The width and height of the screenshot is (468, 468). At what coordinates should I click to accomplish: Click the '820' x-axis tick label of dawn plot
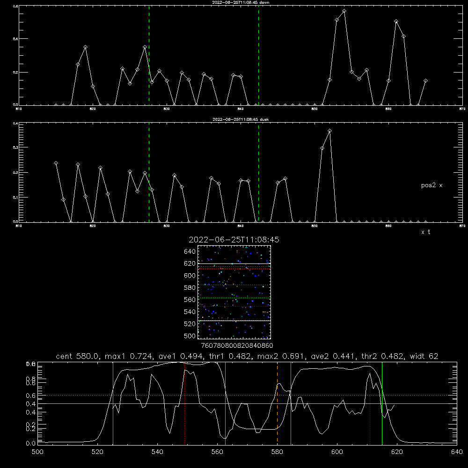93,109
